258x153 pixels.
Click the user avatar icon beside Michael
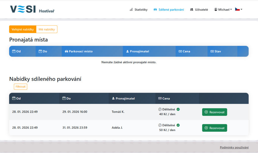tap(216, 10)
